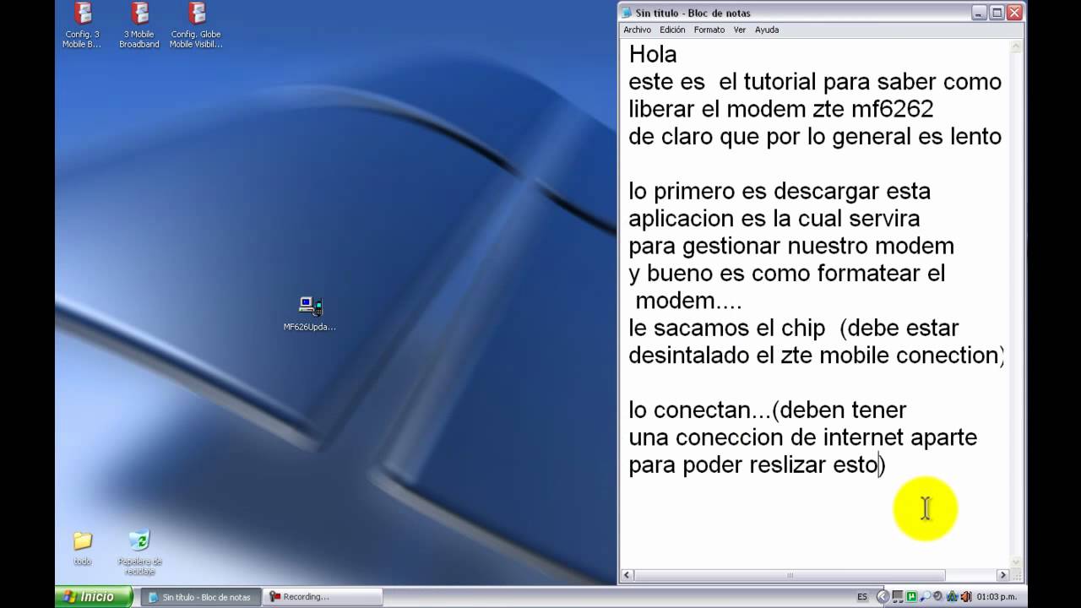Select the Config. Globe Mobile Visibil... icon

pos(196,25)
